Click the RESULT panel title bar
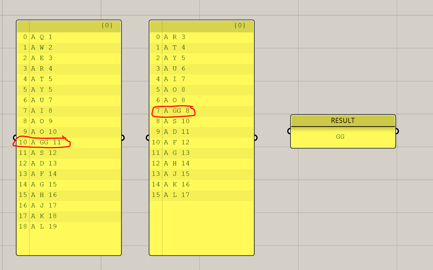Image resolution: width=433 pixels, height=270 pixels. (x=343, y=121)
